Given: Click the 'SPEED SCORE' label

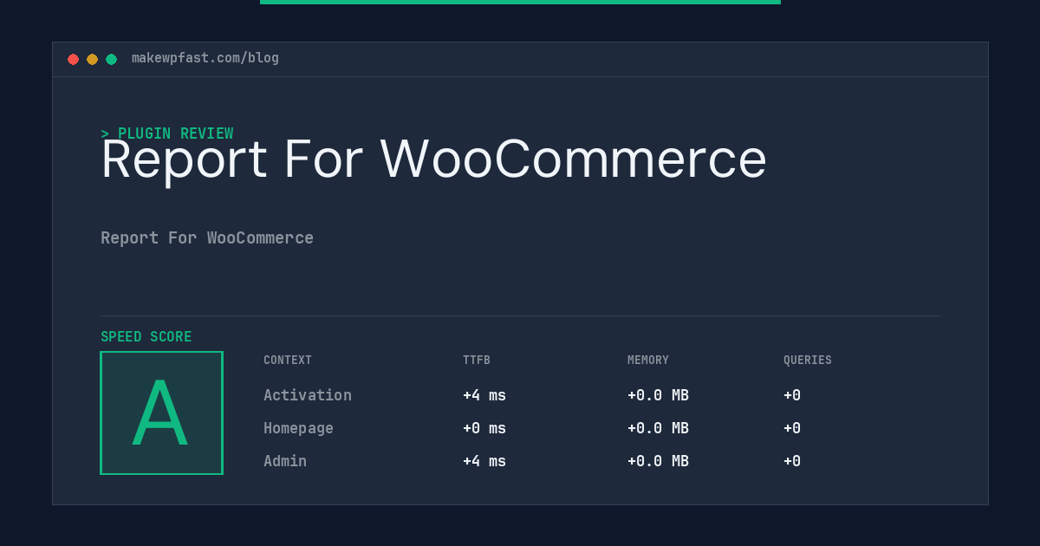Looking at the screenshot, I should click(x=146, y=337).
